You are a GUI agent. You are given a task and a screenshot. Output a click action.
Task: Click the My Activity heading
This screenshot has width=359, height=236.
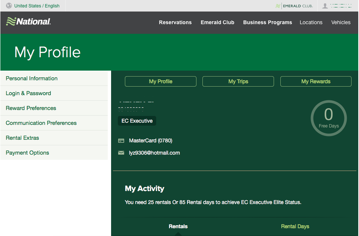[x=145, y=188]
